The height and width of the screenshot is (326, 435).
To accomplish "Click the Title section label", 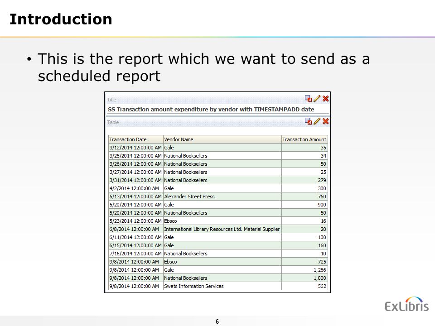I will (x=111, y=100).
